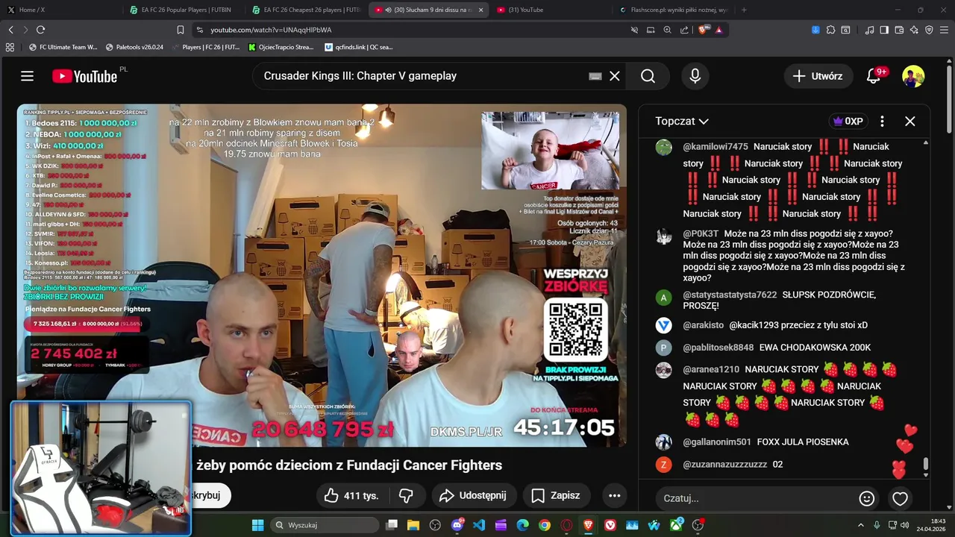Image resolution: width=955 pixels, height=537 pixels.
Task: Switch to EA FC 26 Cheapest players tab
Action: [x=305, y=10]
